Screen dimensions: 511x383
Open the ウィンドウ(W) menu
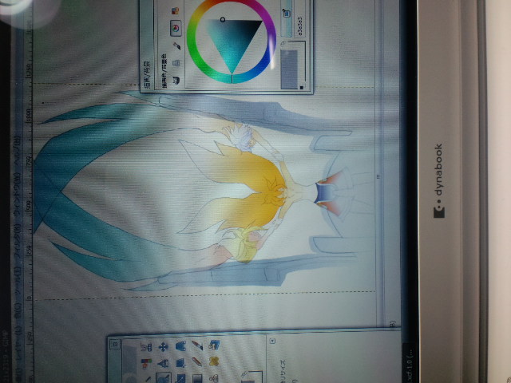[x=18, y=194]
